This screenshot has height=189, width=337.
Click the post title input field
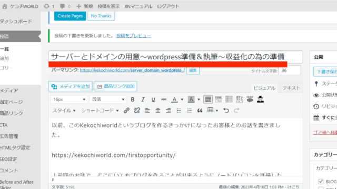[175, 57]
